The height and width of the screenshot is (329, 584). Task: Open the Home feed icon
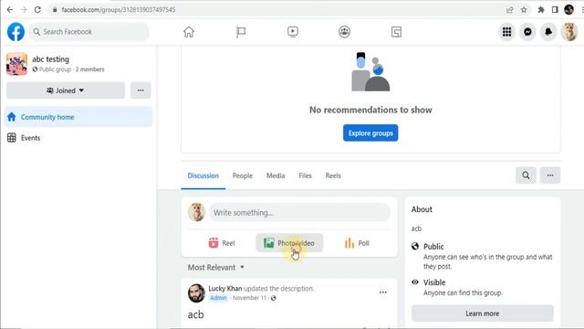pos(189,32)
